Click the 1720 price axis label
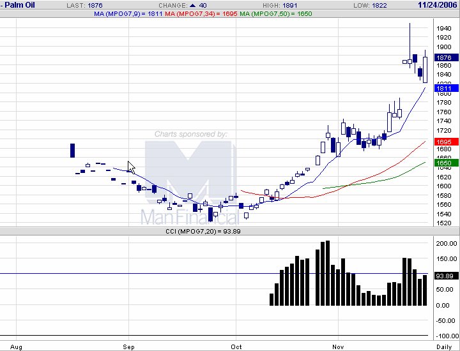Viewport: 460px width, 351px height. click(x=444, y=130)
